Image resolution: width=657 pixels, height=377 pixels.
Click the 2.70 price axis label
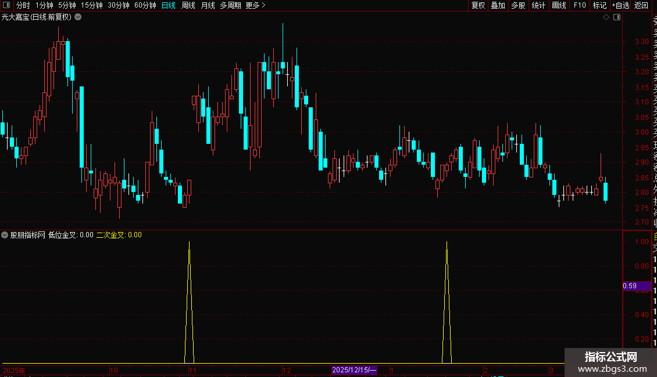[641, 222]
